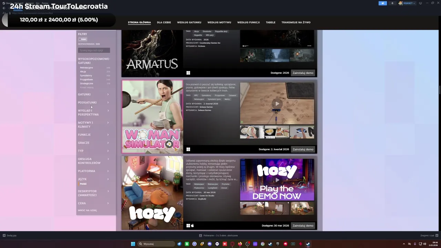Image resolution: width=441 pixels, height=248 pixels.
Task: Open the Windows Start menu
Action: click(x=133, y=244)
